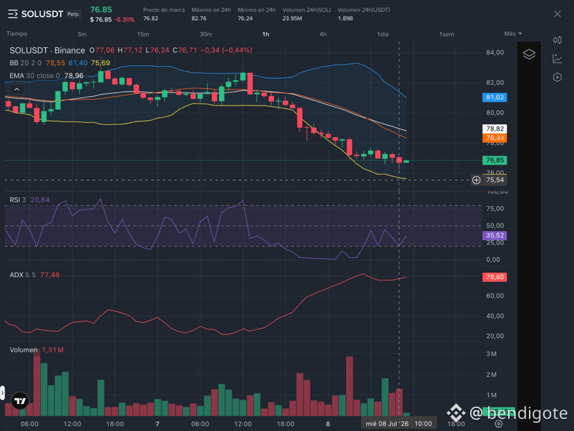The height and width of the screenshot is (431, 574).
Task: Open the indicators line-chart icon
Action: pyautogui.click(x=557, y=58)
